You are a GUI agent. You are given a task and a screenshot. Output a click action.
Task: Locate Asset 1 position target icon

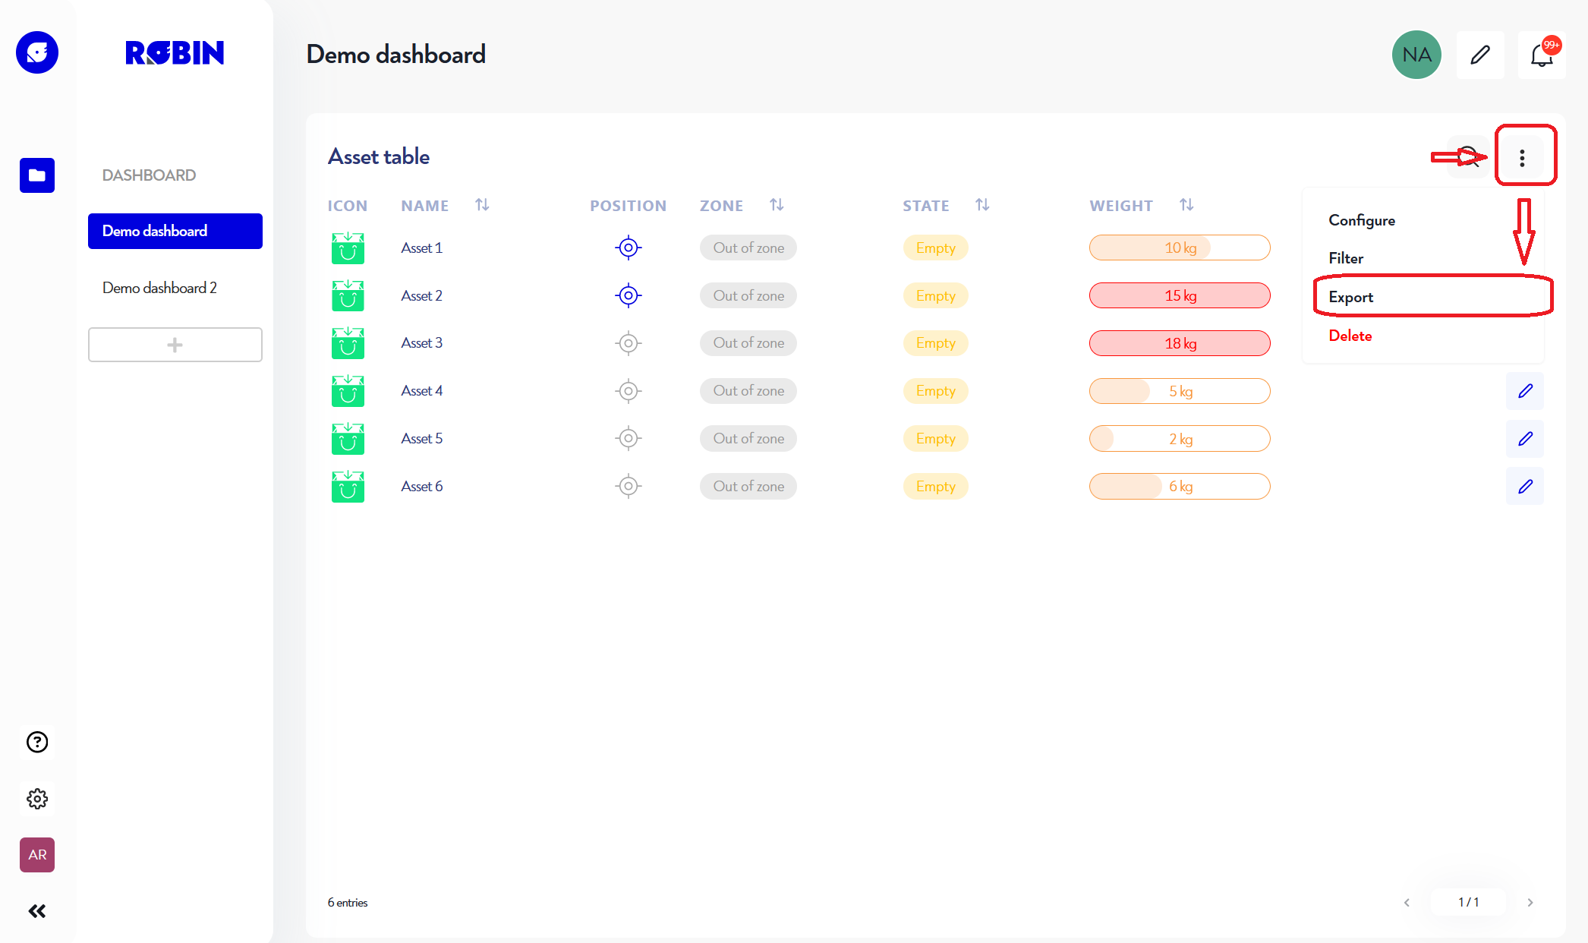[629, 248]
